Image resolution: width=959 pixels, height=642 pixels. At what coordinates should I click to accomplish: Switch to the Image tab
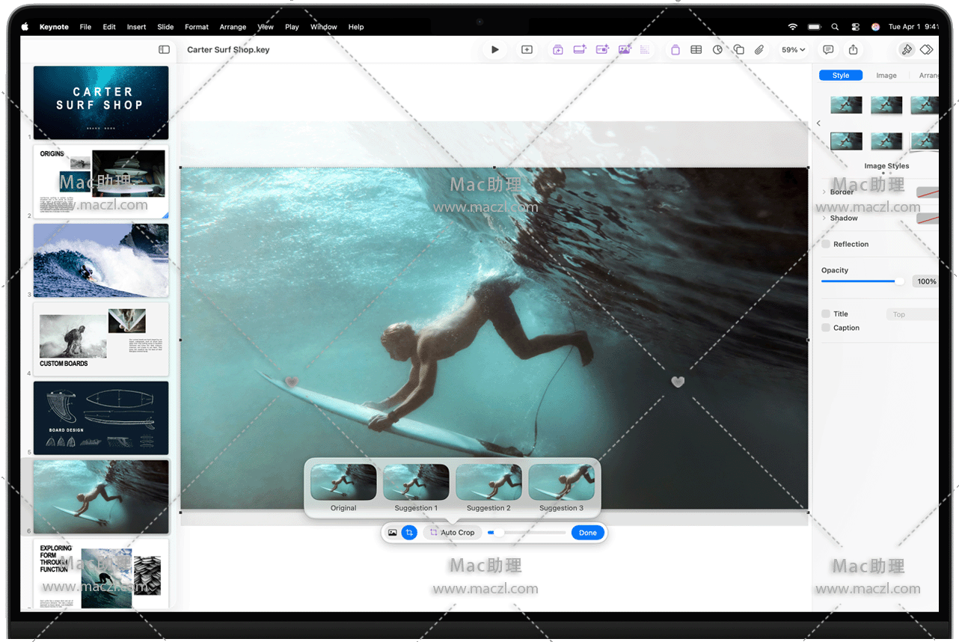886,76
